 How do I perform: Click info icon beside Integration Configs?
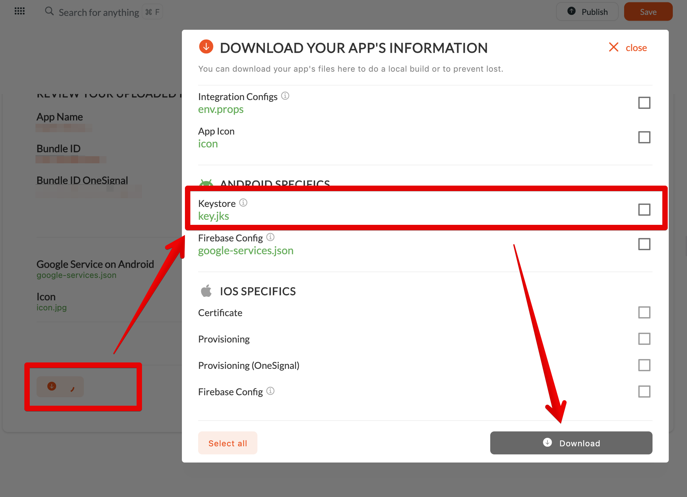(285, 96)
